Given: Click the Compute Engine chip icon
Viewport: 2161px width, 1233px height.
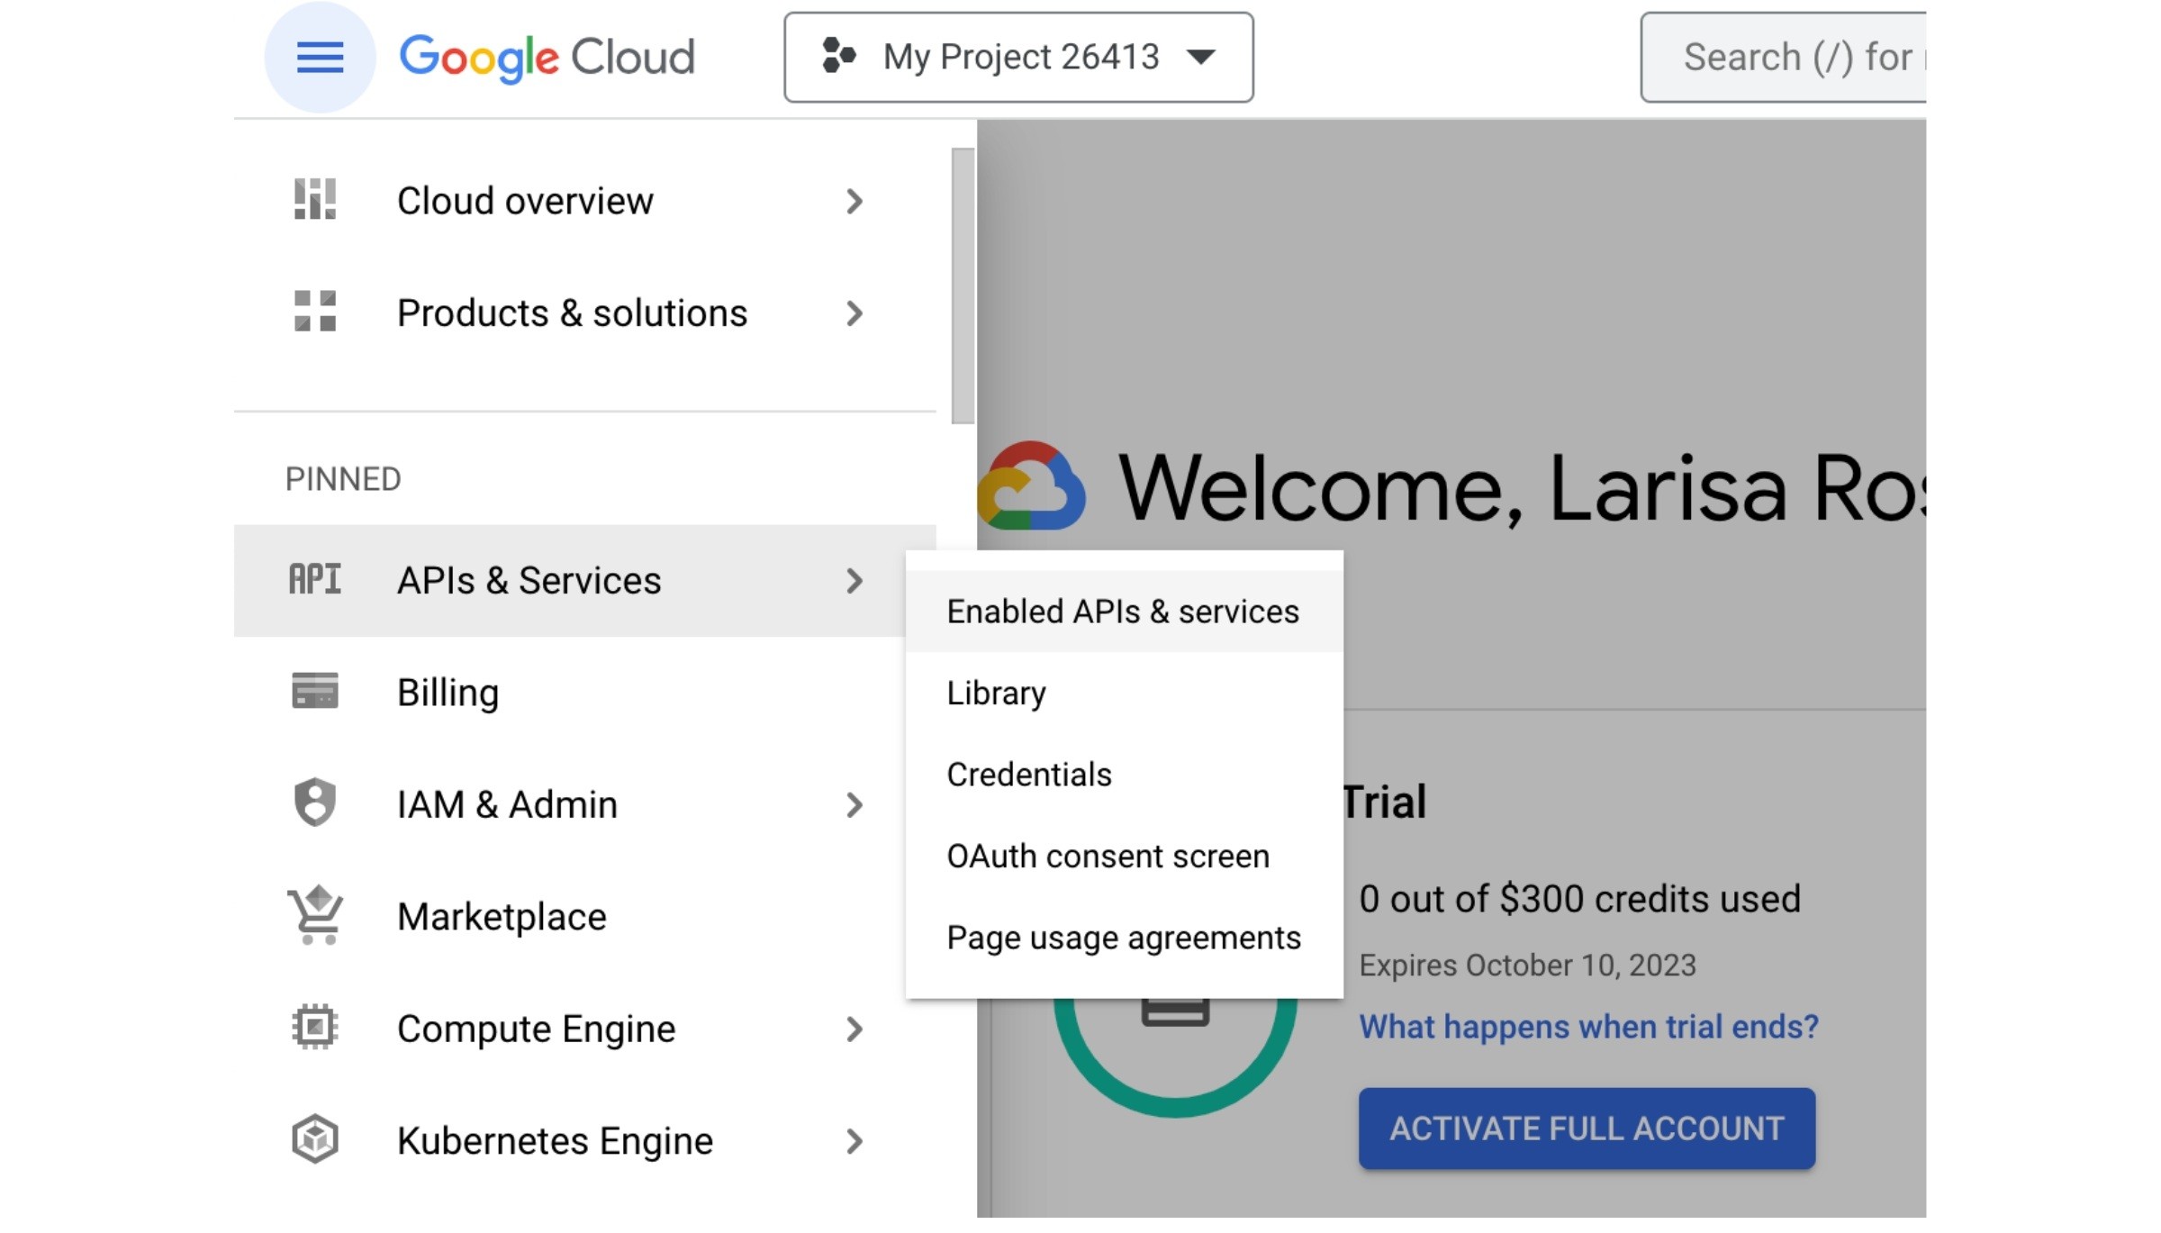Looking at the screenshot, I should coord(315,1027).
